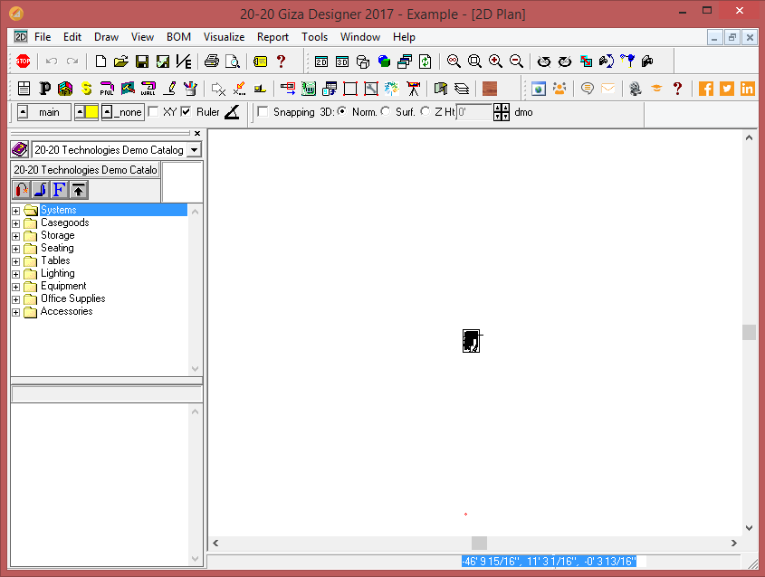Image resolution: width=765 pixels, height=577 pixels.
Task: Expand the Casegoods folder
Action: click(16, 223)
